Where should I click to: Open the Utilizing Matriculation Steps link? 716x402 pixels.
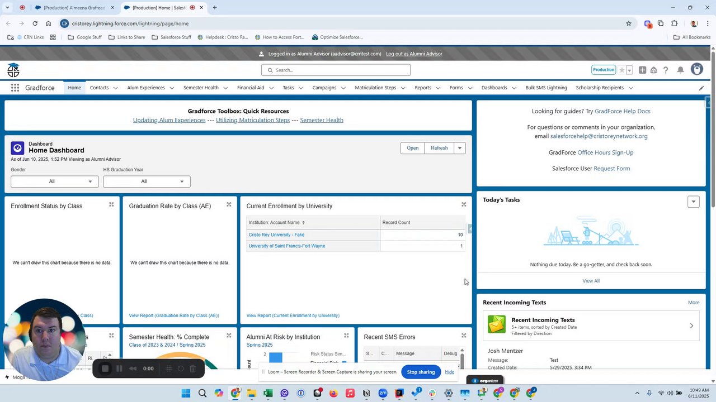click(x=253, y=120)
